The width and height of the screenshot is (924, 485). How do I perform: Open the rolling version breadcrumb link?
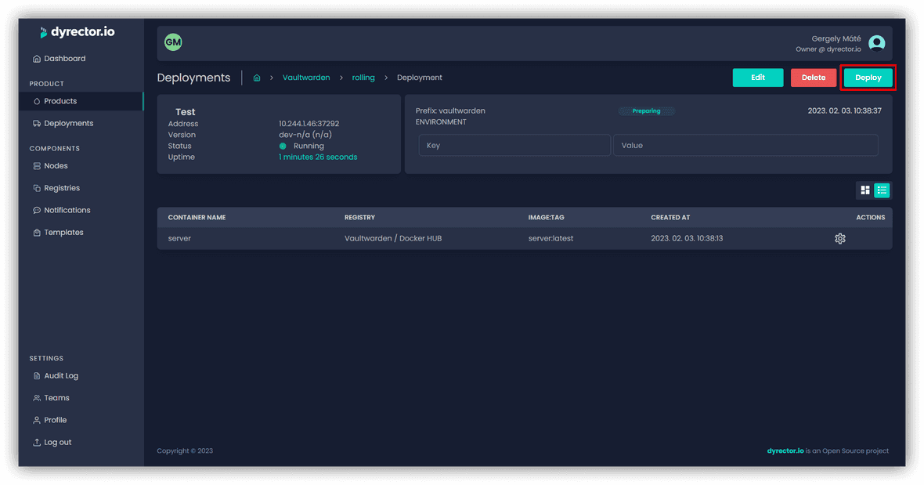[363, 78]
